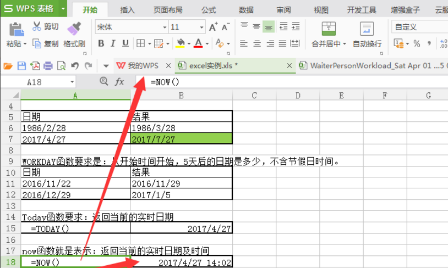Screen dimensions: 448x268
Task: Open file folder icon in quick toolbar
Action: tap(8, 66)
